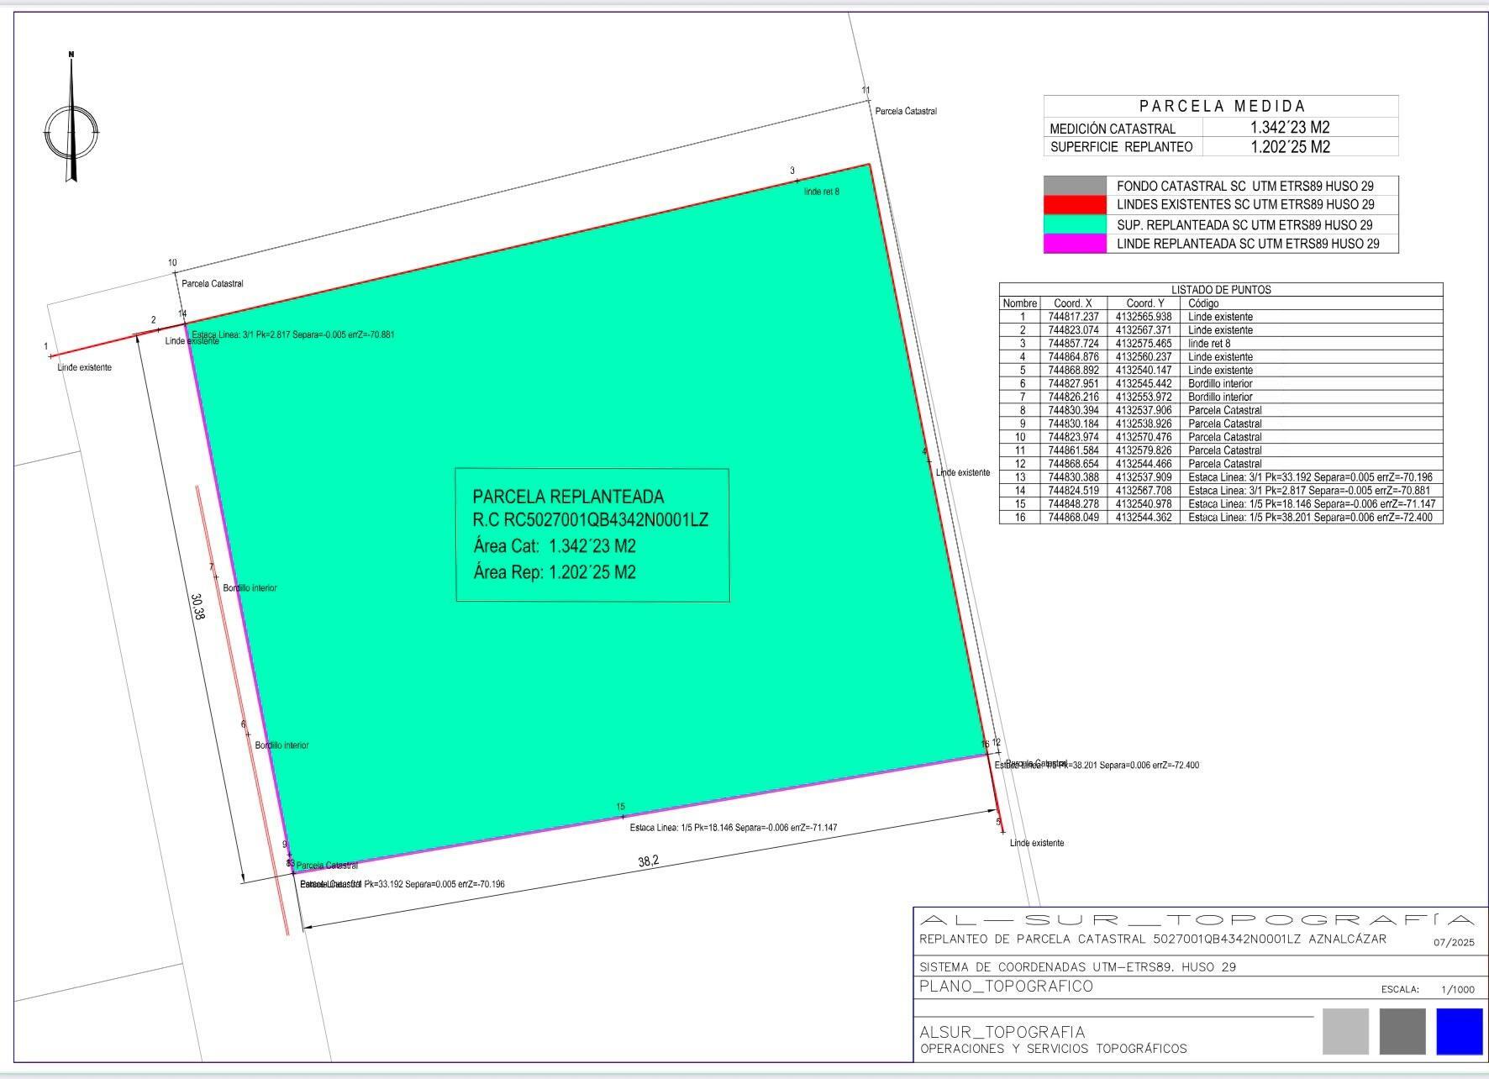Select the gray FONDO CATASTRAL legend swatch
1489x1079 pixels.
(x=1075, y=186)
